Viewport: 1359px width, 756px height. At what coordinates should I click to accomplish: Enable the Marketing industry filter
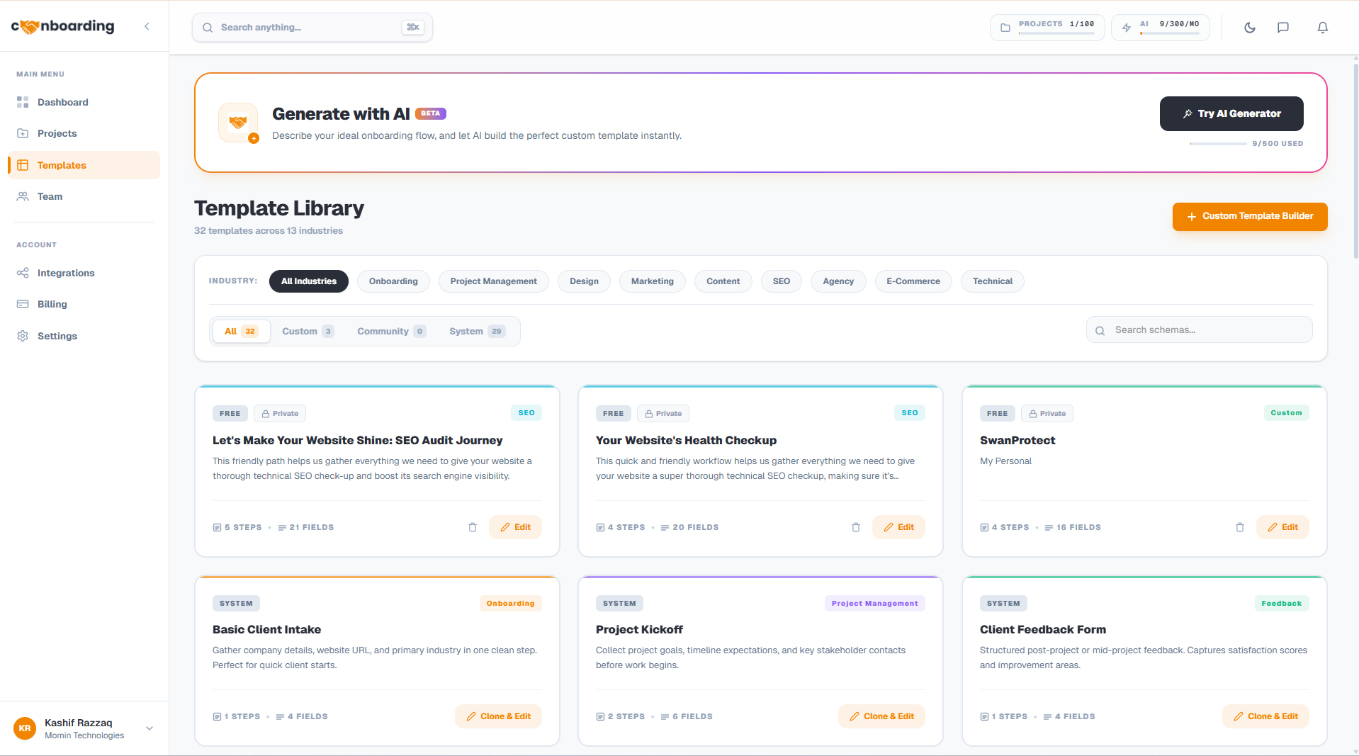pyautogui.click(x=652, y=281)
